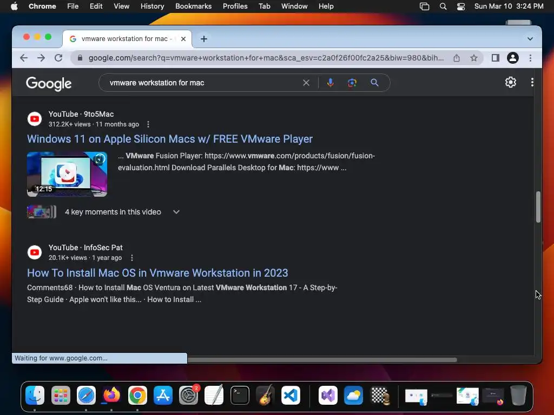Image resolution: width=554 pixels, height=415 pixels.
Task: Open Windows 11 on Apple Silicon Macs link
Action: pyautogui.click(x=170, y=139)
